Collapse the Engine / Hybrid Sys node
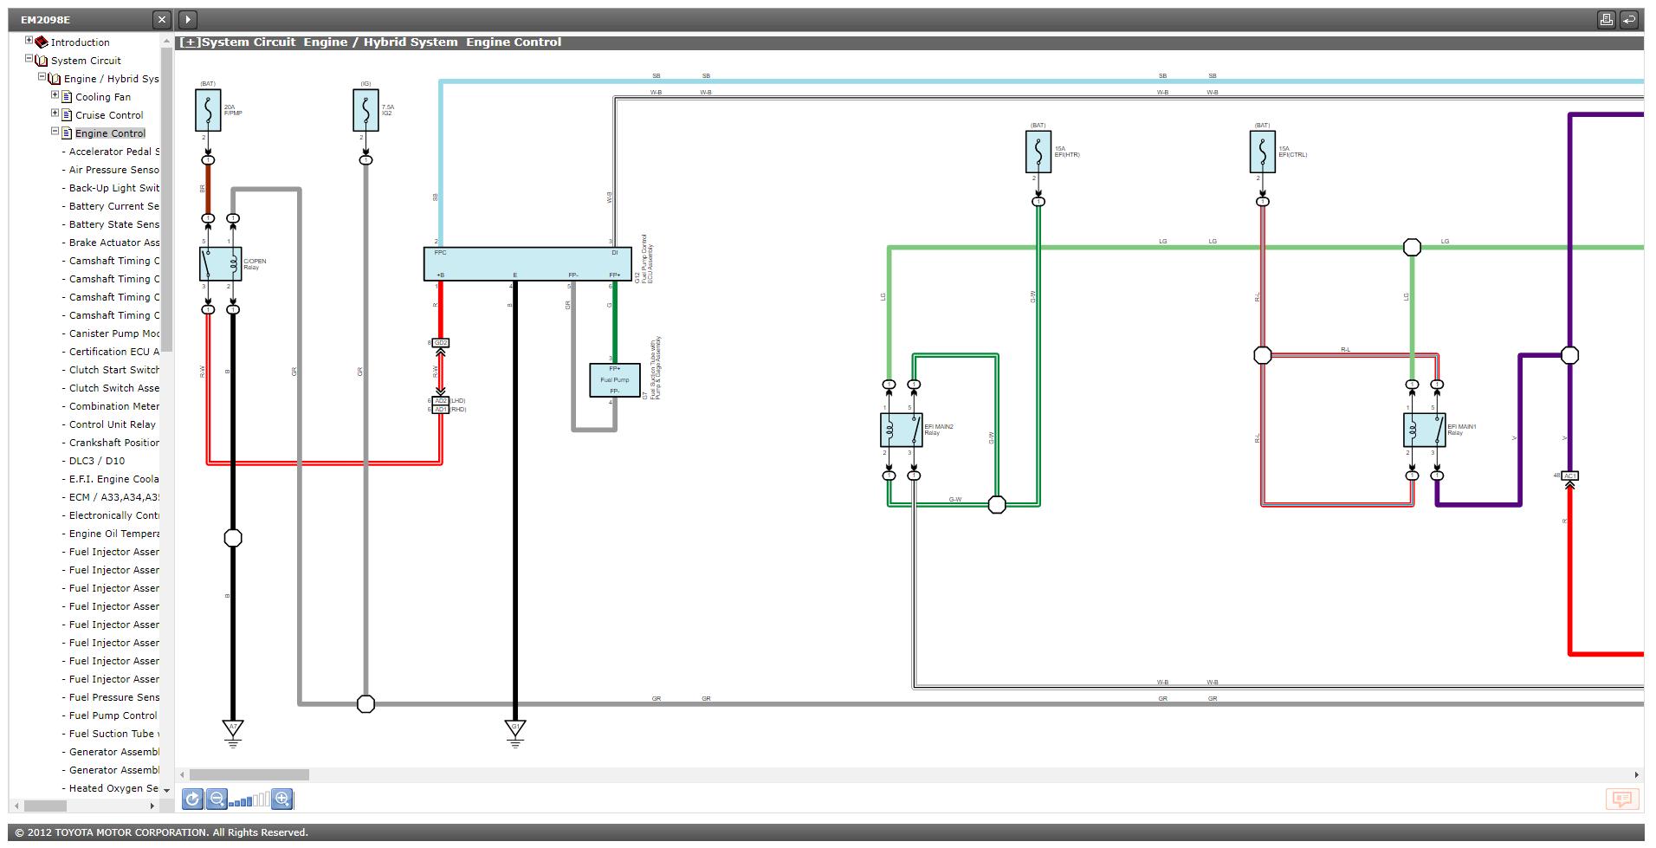Image resolution: width=1656 pixels, height=848 pixels. click(42, 77)
